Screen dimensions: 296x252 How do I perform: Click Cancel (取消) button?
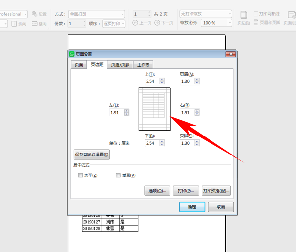[x=221, y=207]
